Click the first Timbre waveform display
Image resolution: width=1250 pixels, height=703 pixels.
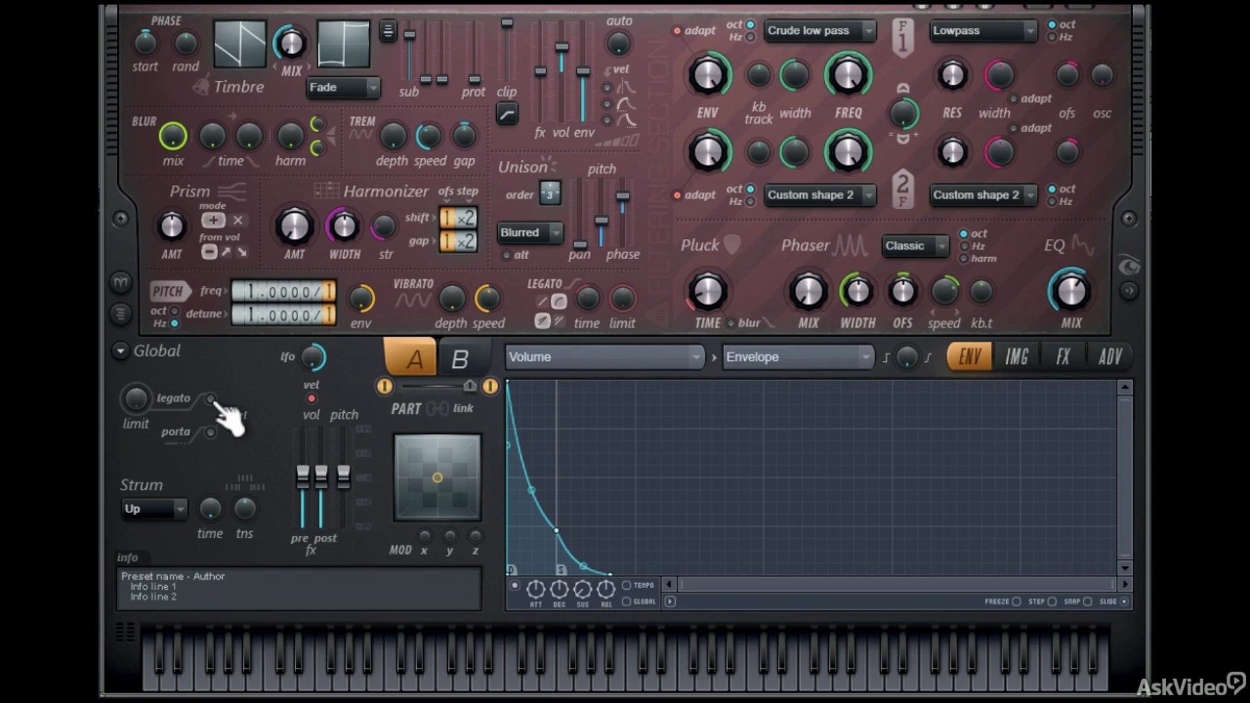240,44
